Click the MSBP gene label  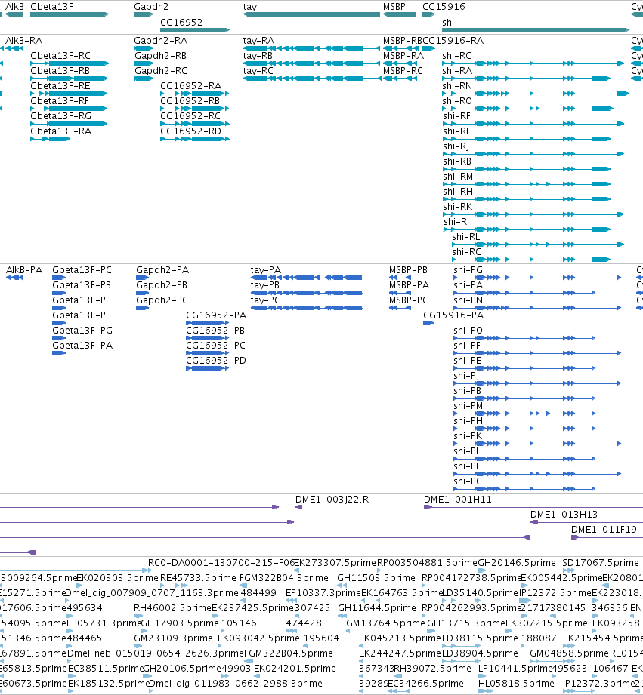[394, 7]
